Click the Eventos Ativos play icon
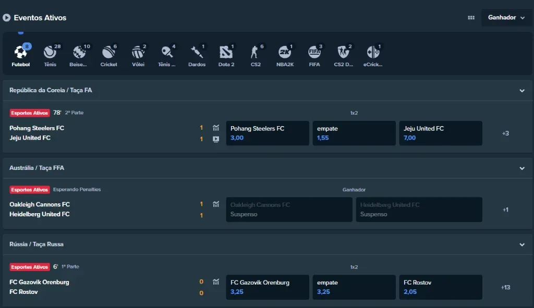Image resolution: width=534 pixels, height=308 pixels. (6, 18)
